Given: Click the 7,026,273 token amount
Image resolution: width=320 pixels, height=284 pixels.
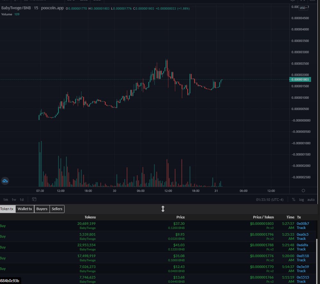Looking at the screenshot, I should tap(88, 267).
